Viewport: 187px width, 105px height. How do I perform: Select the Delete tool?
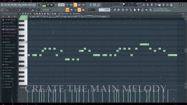pos(42,14)
